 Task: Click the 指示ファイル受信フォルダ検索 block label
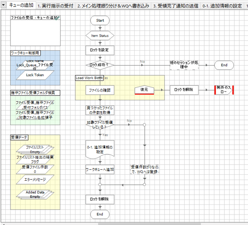[35, 93]
